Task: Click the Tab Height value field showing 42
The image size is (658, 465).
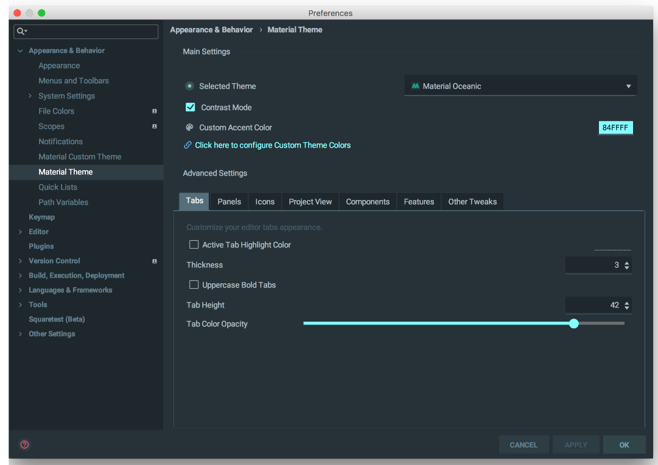Action: click(598, 305)
